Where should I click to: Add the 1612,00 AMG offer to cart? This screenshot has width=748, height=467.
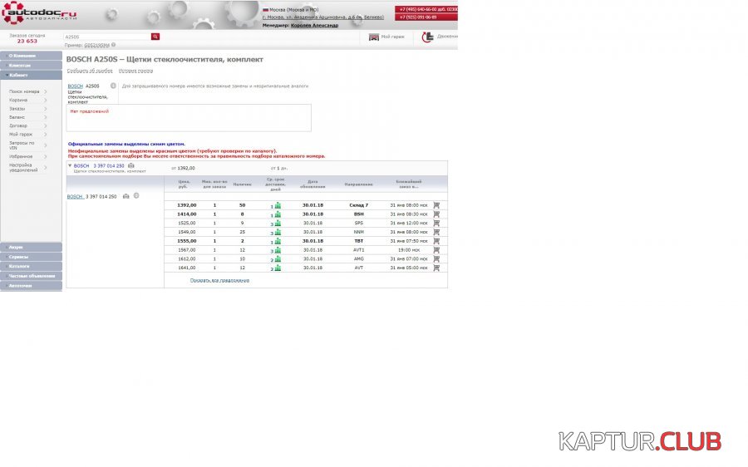pyautogui.click(x=436, y=258)
